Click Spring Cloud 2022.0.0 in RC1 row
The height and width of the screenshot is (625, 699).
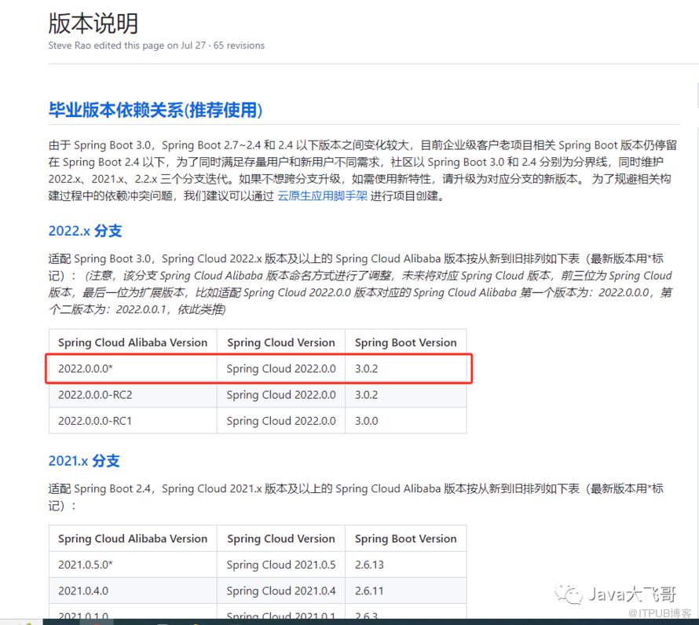point(281,421)
